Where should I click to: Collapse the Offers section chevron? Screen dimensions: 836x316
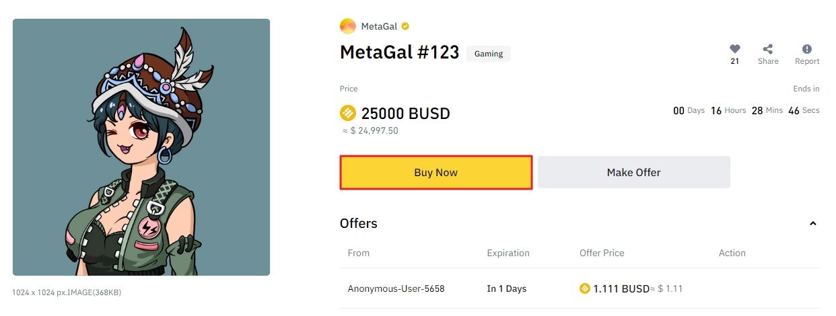coord(812,223)
